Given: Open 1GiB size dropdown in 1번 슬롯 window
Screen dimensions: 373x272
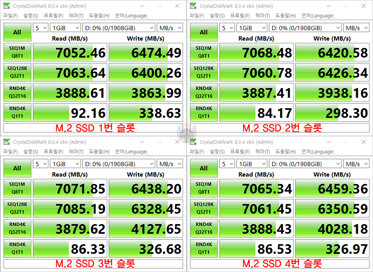Looking at the screenshot, I should click(x=65, y=28).
